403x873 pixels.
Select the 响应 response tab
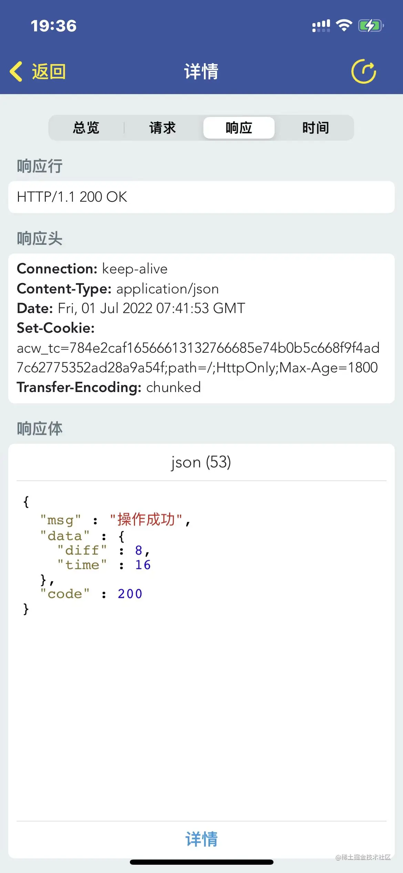tap(239, 128)
